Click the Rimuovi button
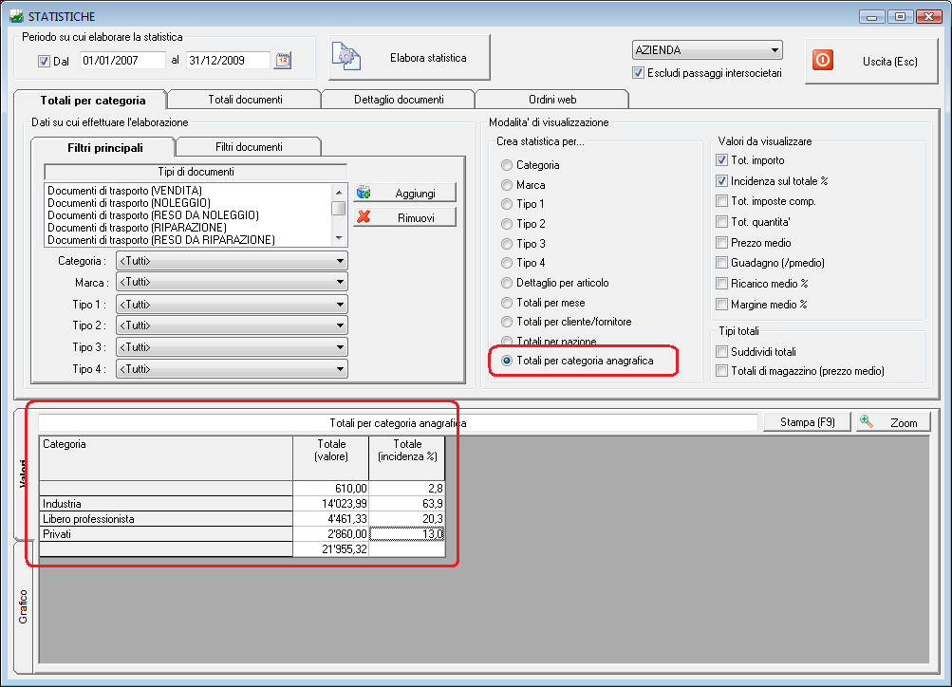This screenshot has width=952, height=687. coord(404,217)
